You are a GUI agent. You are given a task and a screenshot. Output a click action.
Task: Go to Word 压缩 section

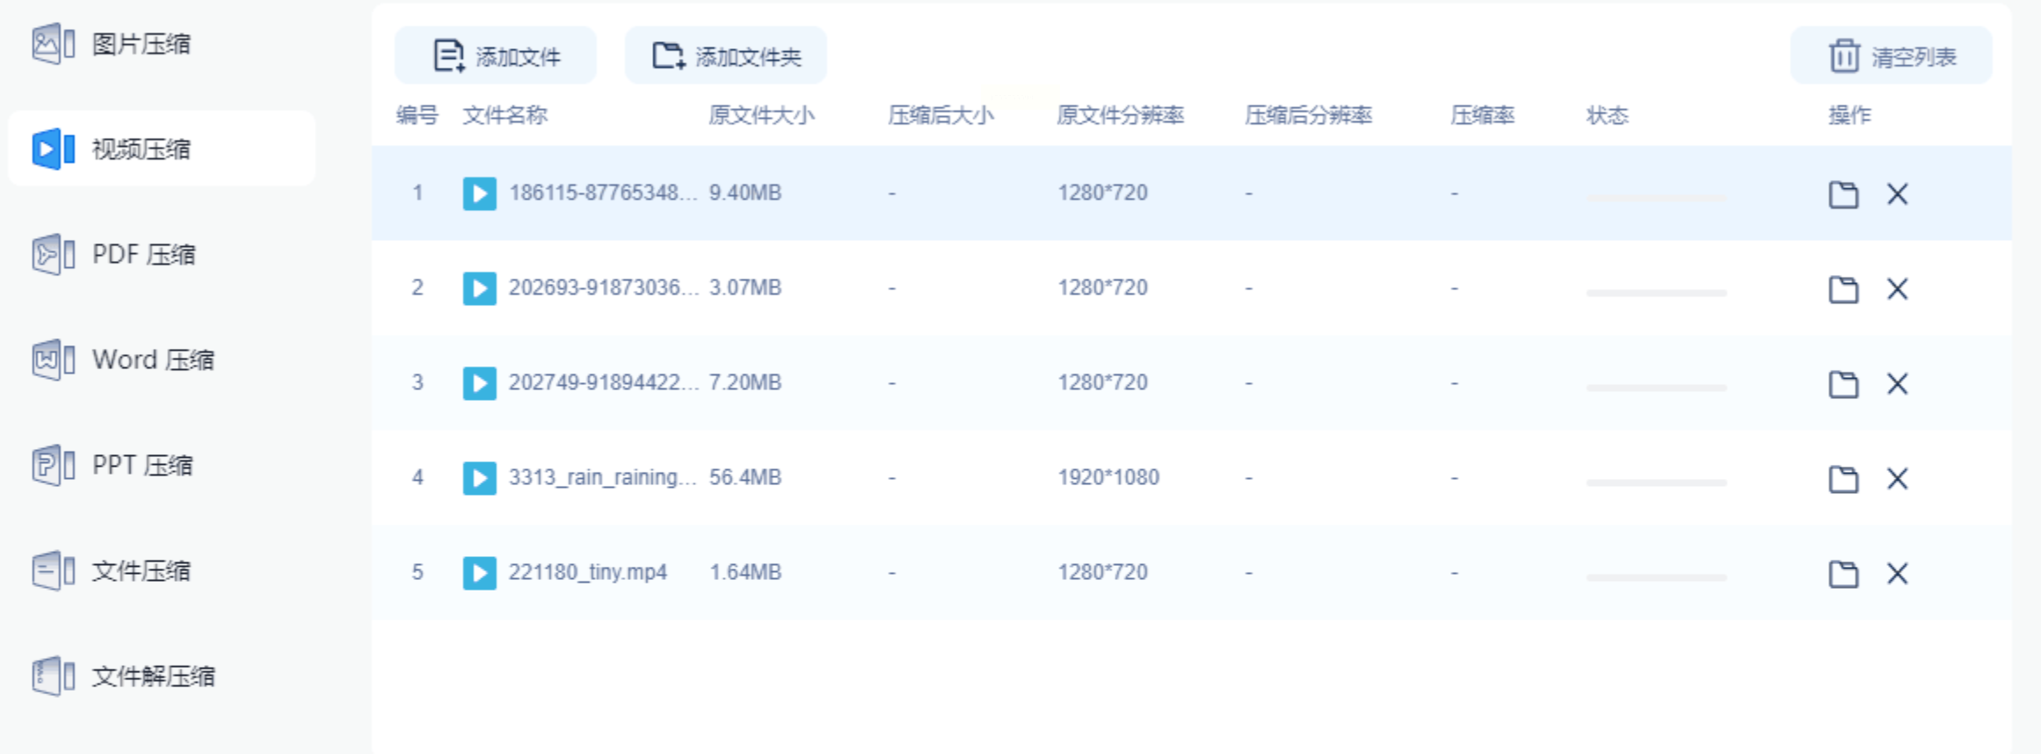coord(153,360)
